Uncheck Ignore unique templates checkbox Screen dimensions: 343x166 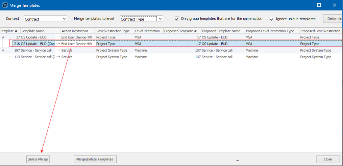(x=272, y=19)
